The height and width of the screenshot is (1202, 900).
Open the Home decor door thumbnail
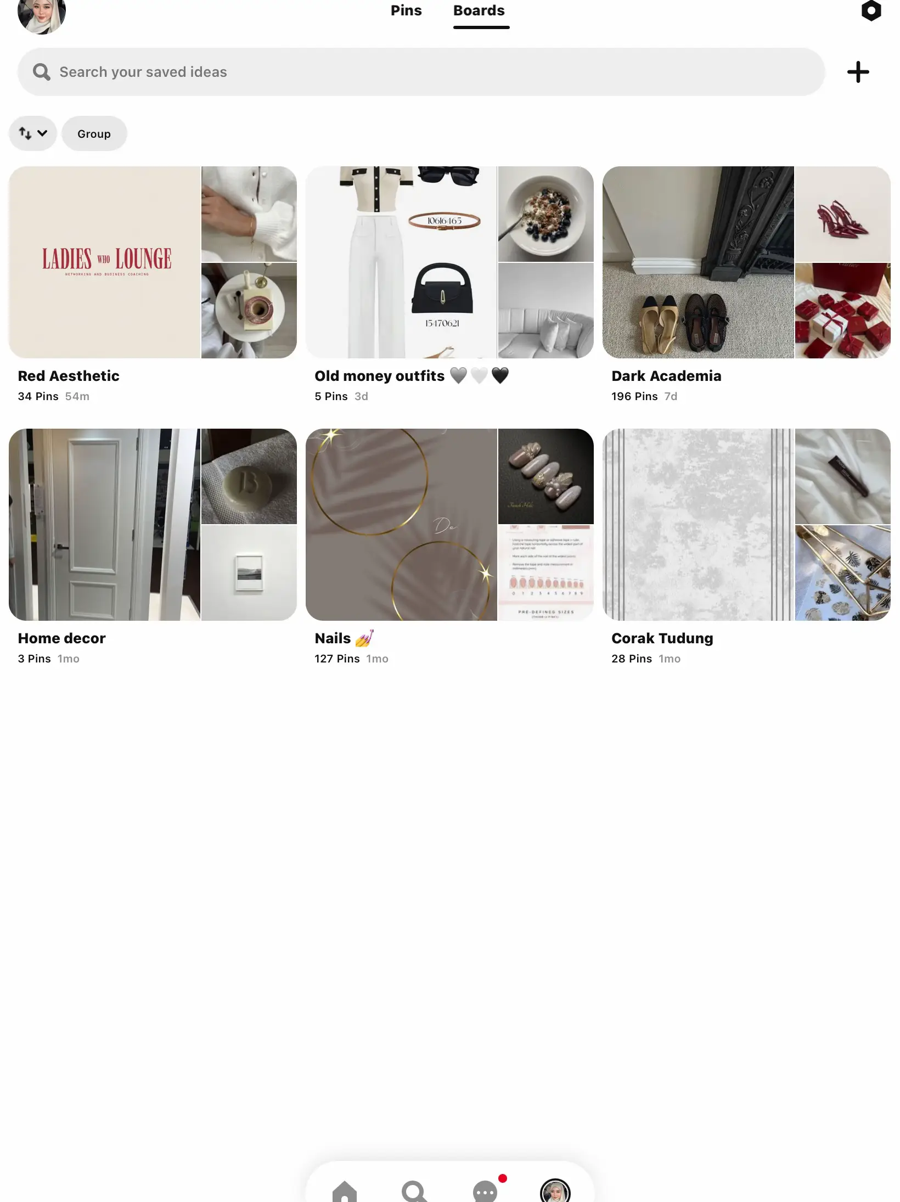tap(104, 525)
